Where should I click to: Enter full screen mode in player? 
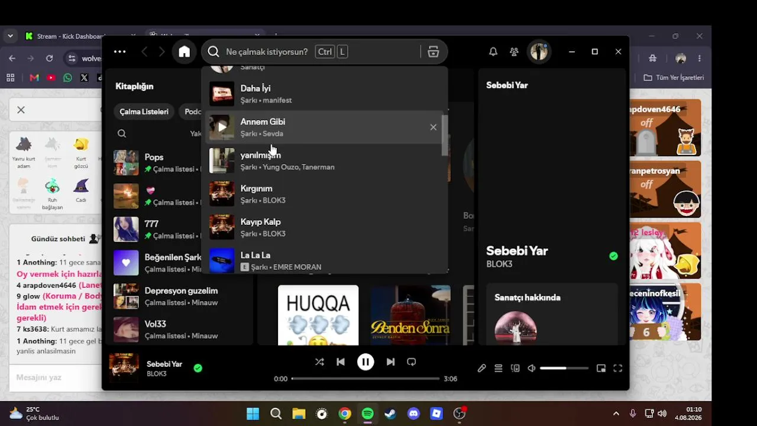[x=618, y=369]
